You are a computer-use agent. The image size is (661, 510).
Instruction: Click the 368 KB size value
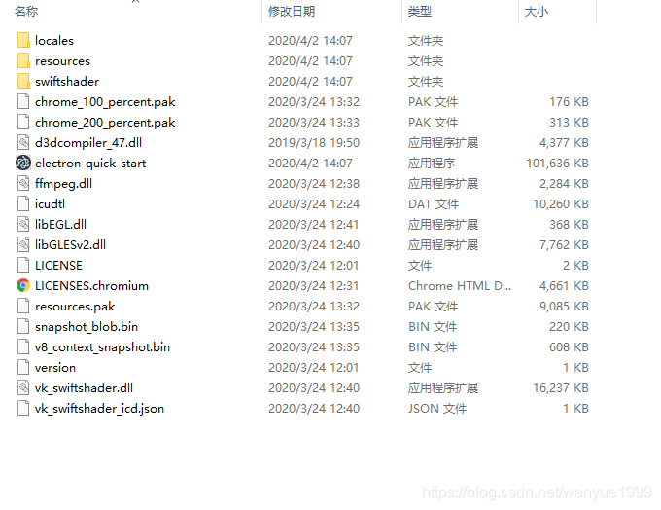(569, 225)
